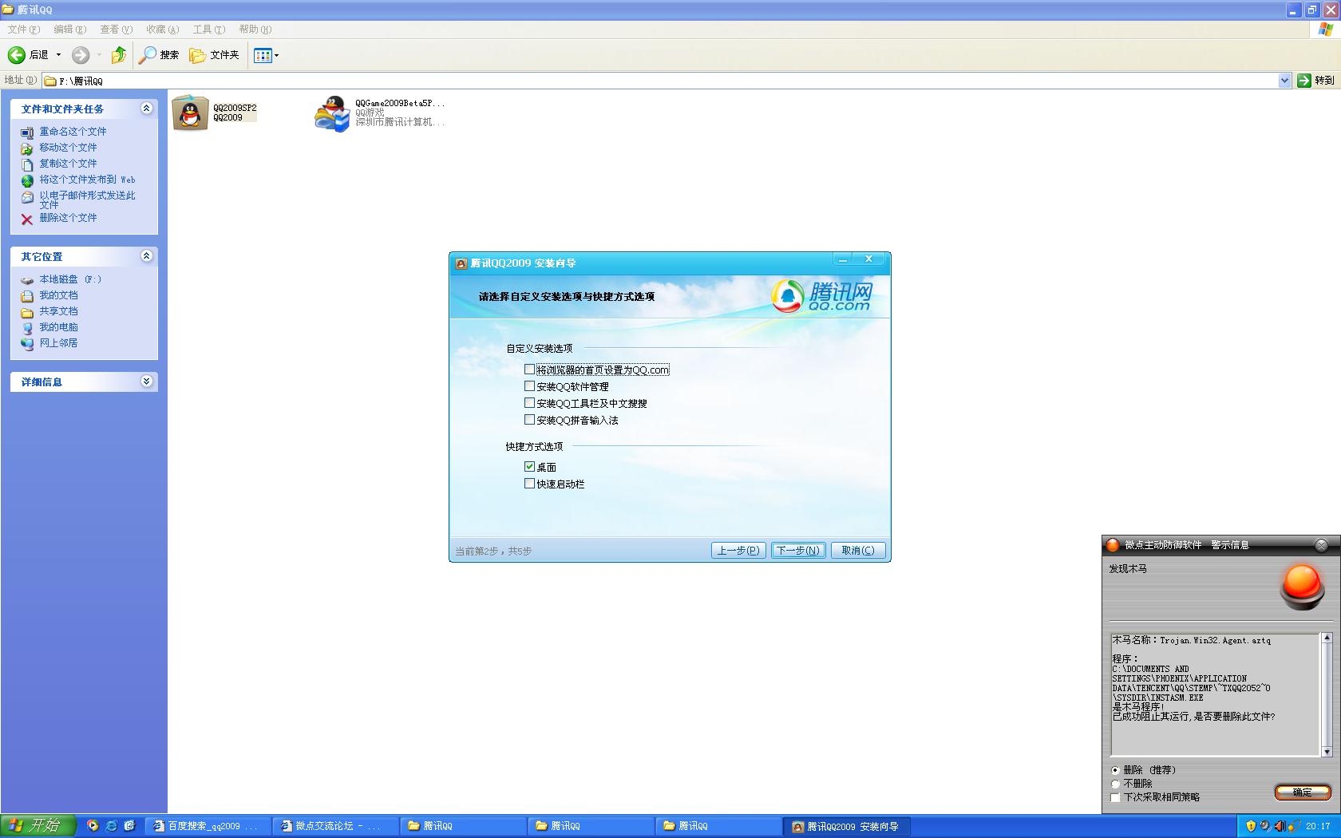Open 我的文档 folder icon
Screen dimensions: 1341x838
pos(27,296)
